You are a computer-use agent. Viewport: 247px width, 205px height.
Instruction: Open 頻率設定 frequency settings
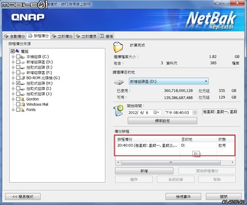162,121
